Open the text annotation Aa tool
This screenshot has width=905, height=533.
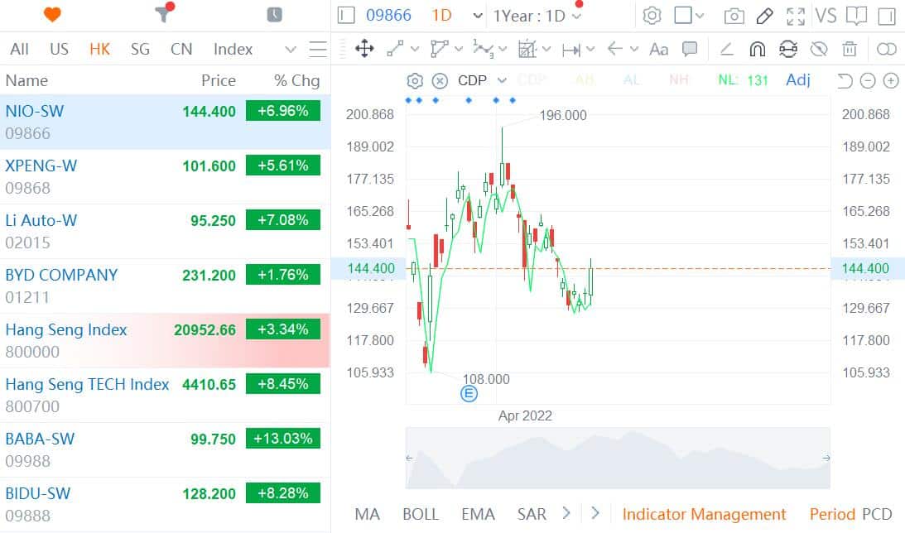coord(658,50)
